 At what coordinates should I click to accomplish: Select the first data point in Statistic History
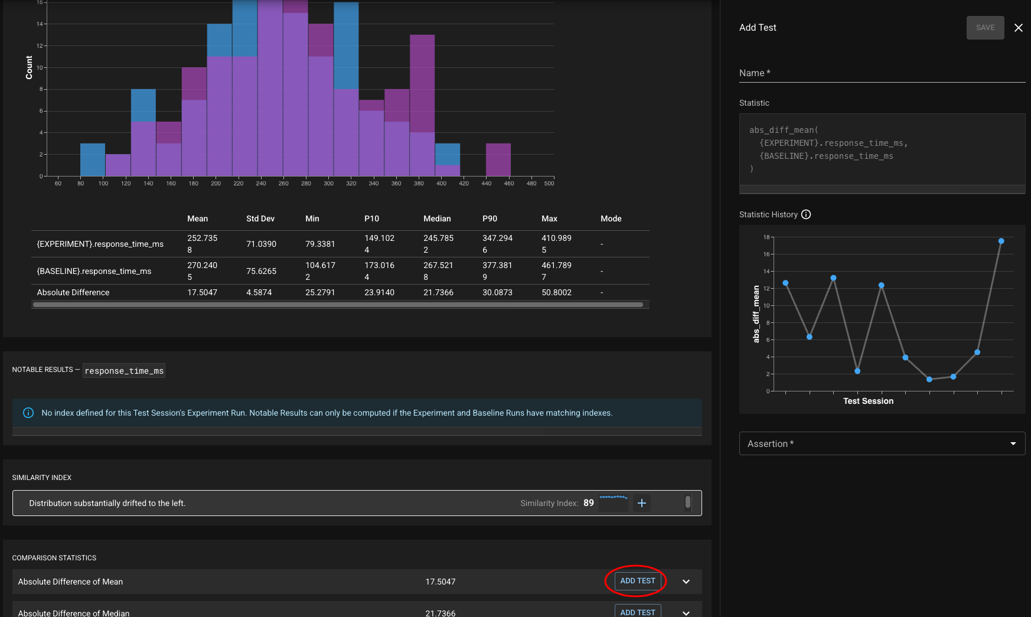[x=785, y=283]
